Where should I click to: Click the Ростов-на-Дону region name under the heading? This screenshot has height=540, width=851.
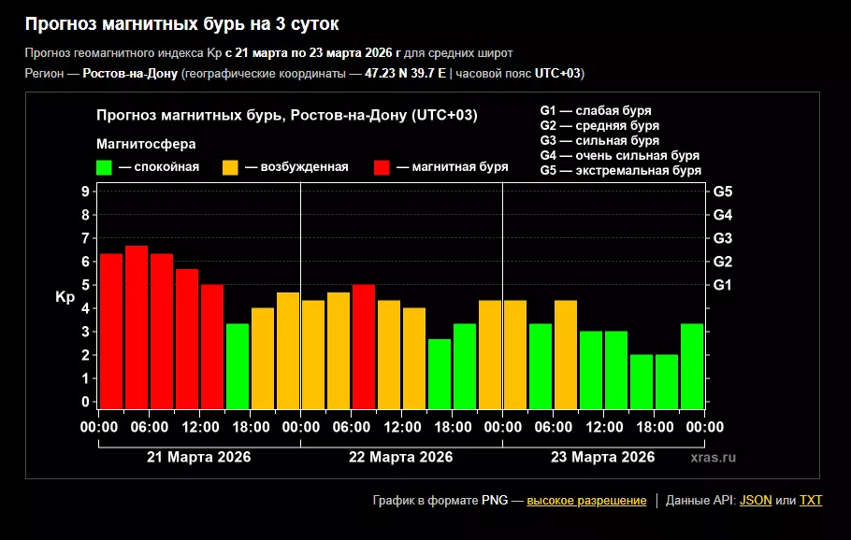click(130, 74)
